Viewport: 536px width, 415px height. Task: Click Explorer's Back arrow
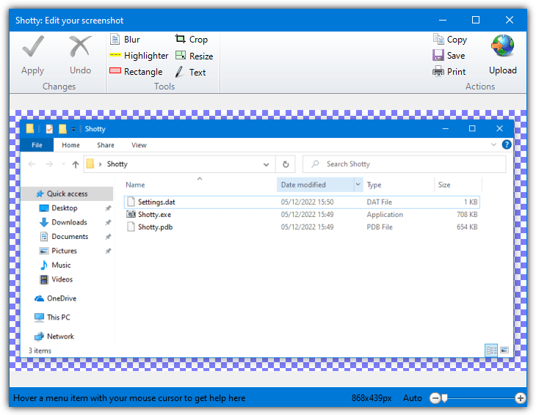click(x=32, y=164)
